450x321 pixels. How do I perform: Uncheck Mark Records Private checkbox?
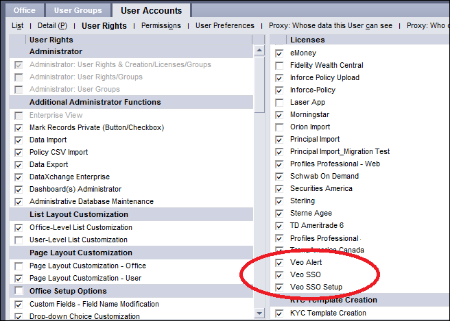point(19,128)
